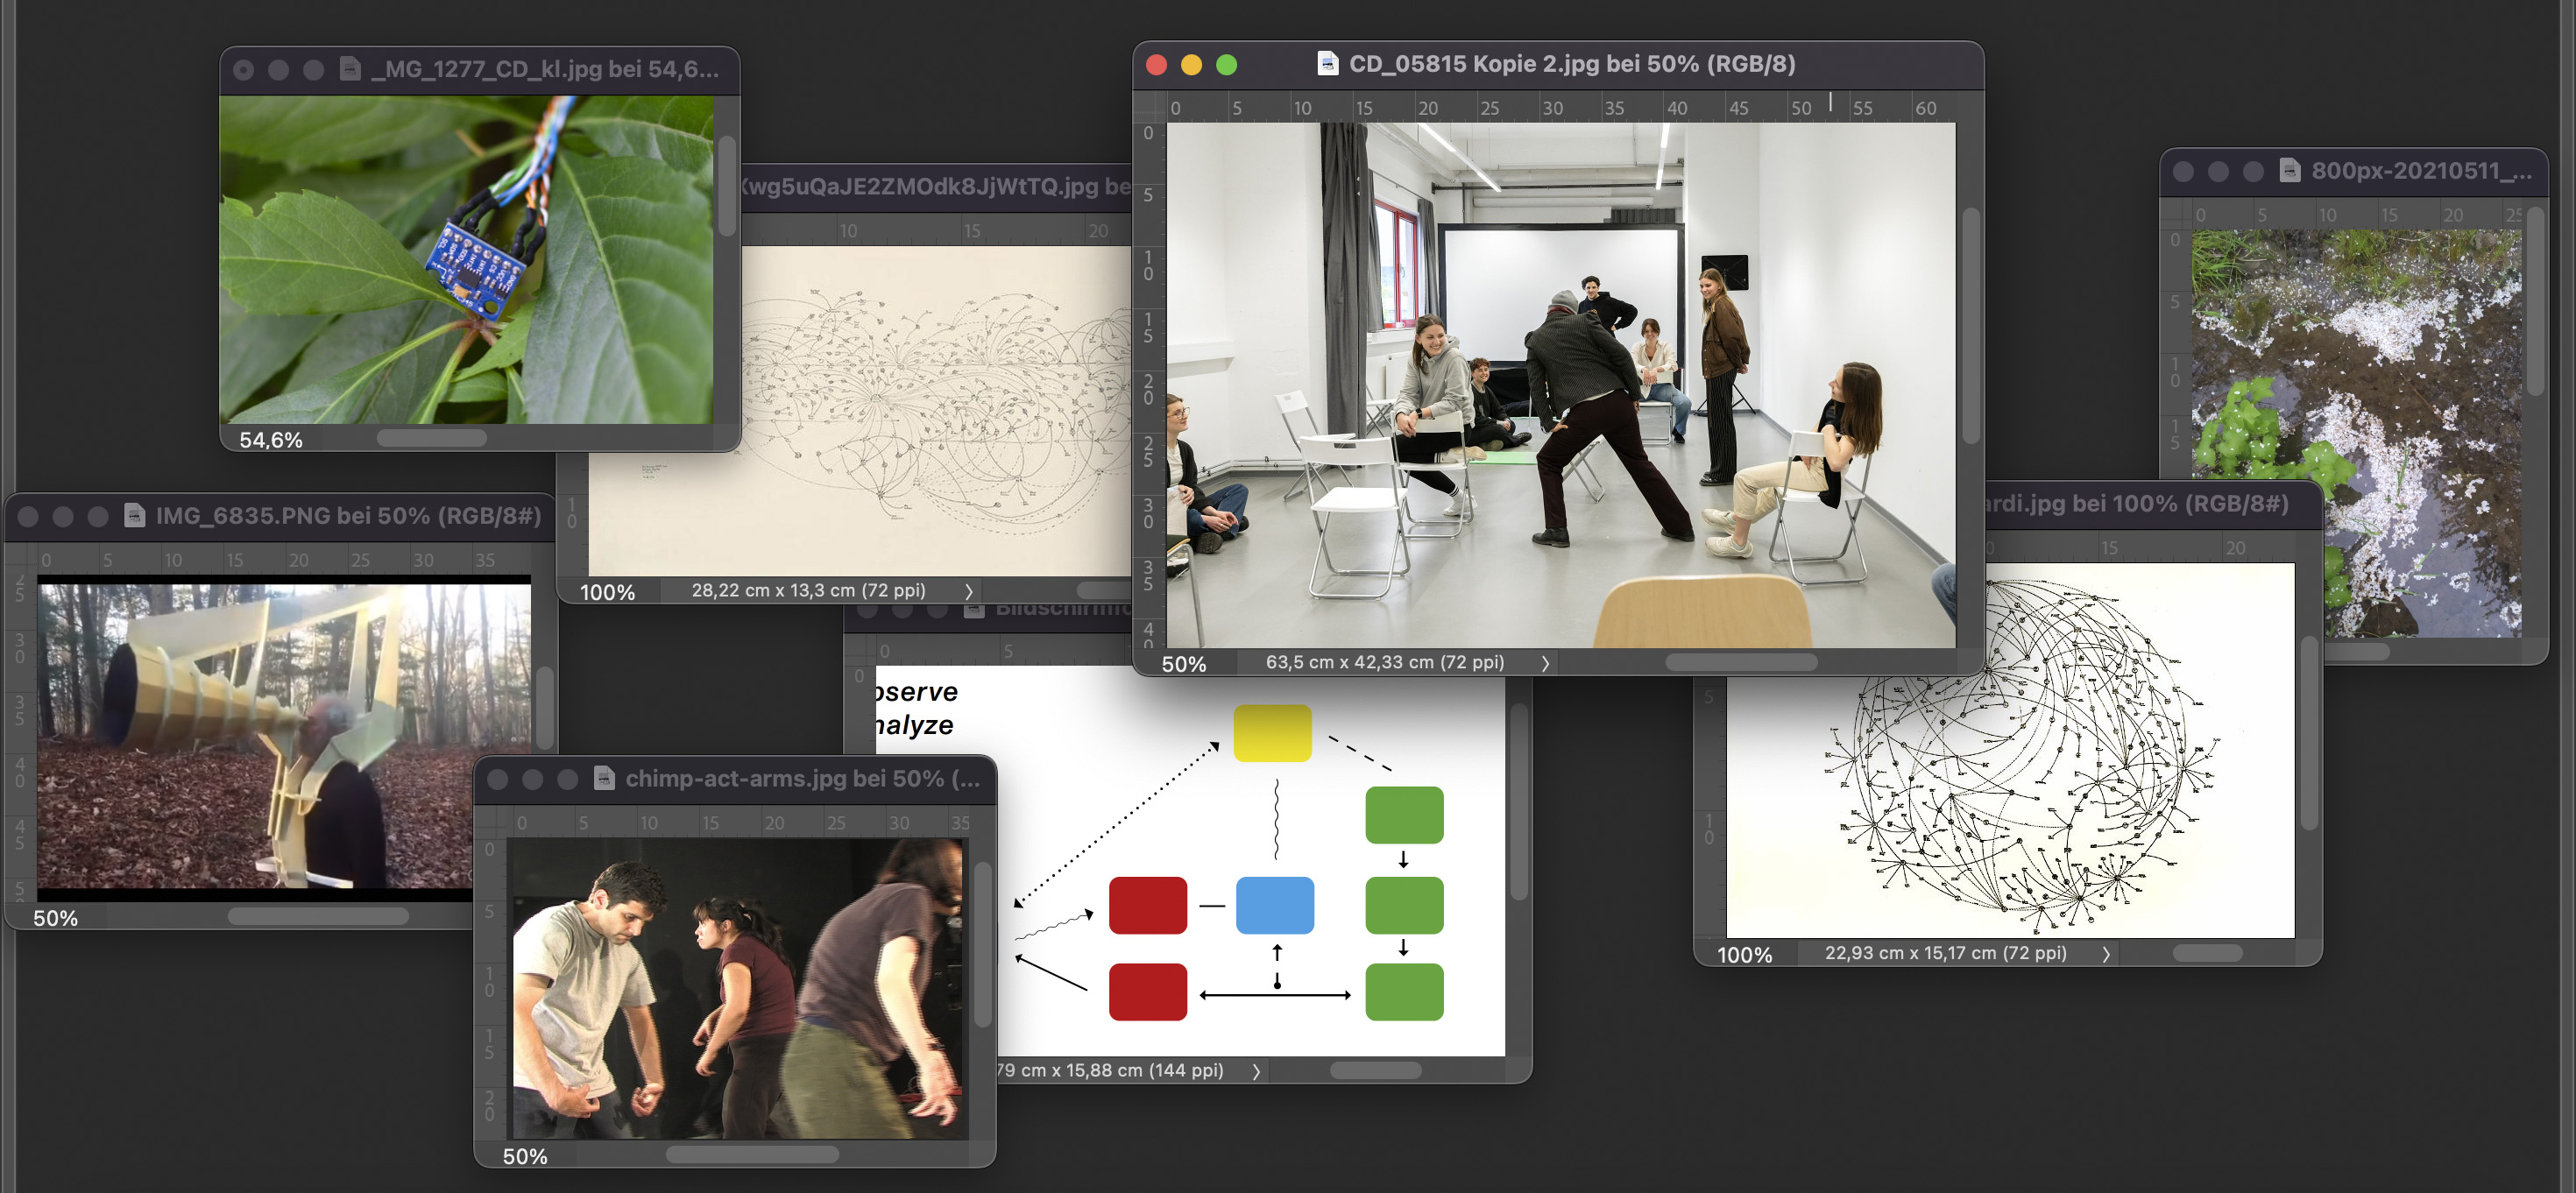
Task: Click the horizontal scrollbar in _MG_1277_CD_kl window
Action: tap(431, 438)
